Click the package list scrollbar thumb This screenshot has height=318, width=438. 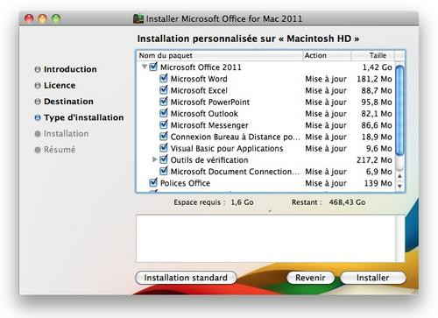[399, 110]
